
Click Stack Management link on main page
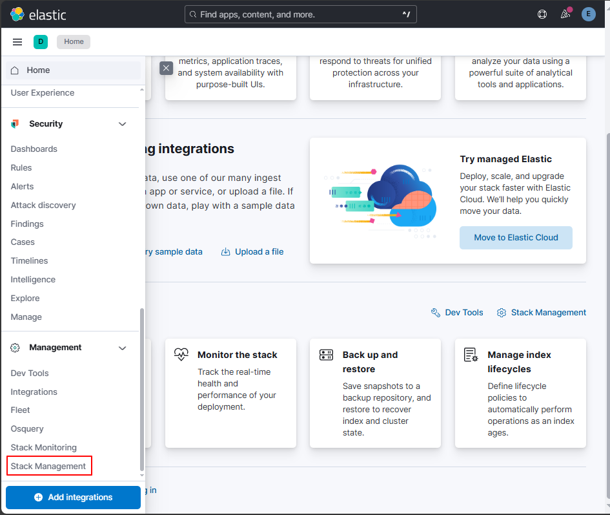(x=548, y=313)
